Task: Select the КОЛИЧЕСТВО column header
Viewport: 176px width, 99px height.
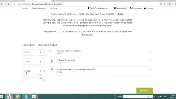Action: coord(43,45)
